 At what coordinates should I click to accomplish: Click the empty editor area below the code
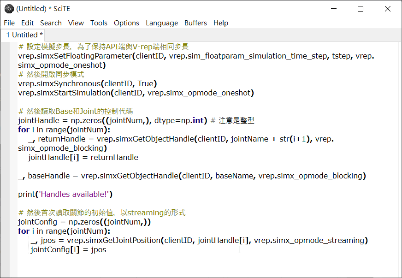click(x=205, y=266)
